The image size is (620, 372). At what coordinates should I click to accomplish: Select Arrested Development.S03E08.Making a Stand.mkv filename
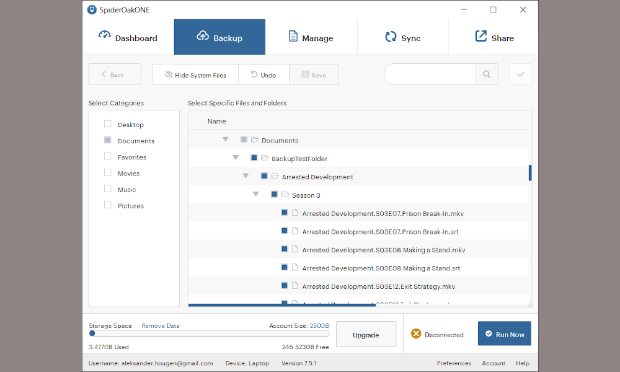(384, 250)
